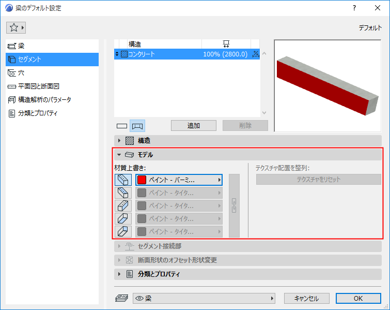The image size is (390, 310).
Task: Expand the 分類とプロパティ bottom panel
Action: click(248, 274)
